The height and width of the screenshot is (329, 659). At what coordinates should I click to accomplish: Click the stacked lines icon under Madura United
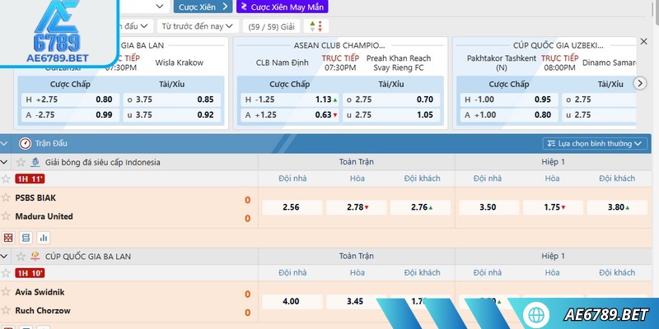[26, 238]
